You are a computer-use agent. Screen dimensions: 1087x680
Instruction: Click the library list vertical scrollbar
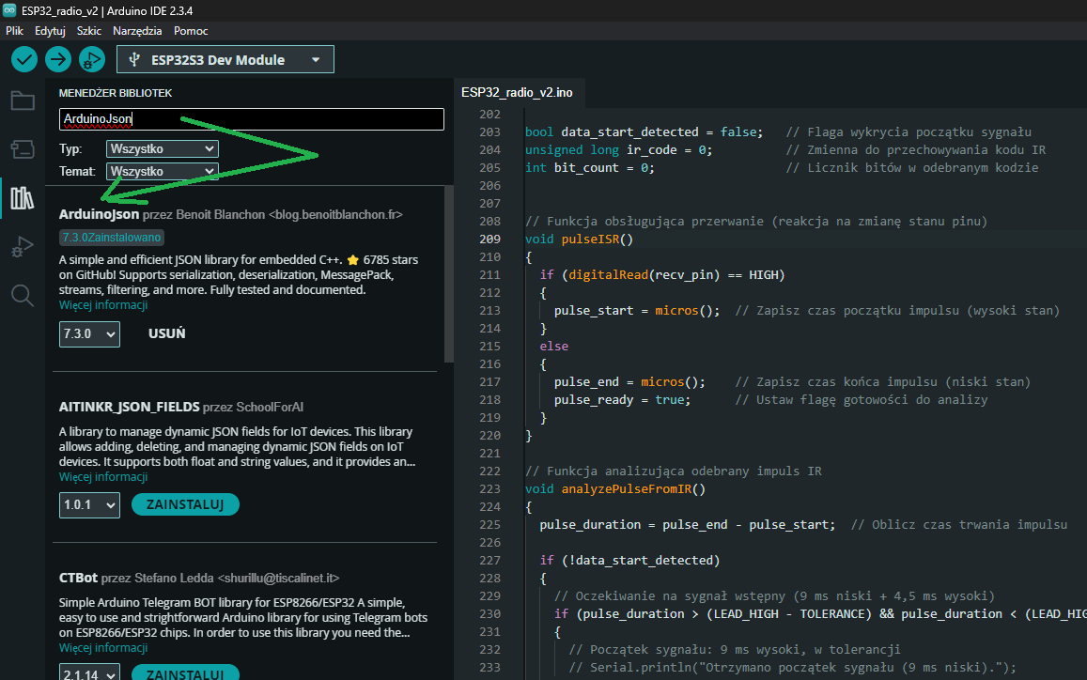pyautogui.click(x=448, y=274)
